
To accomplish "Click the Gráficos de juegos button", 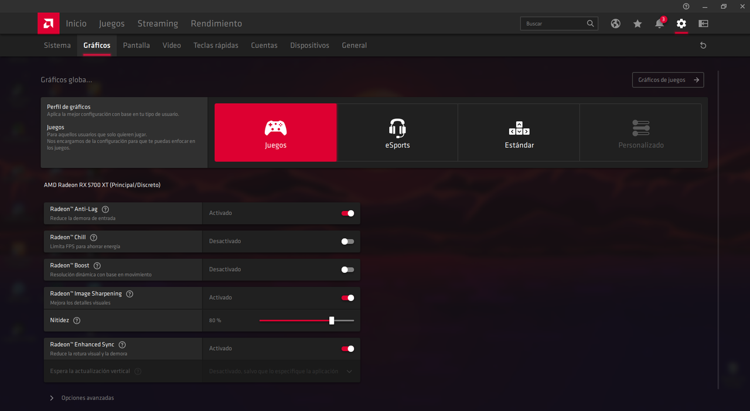I will pos(668,80).
